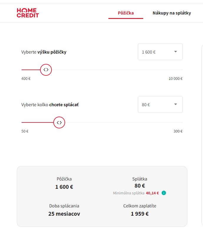Open the 1 600 € loan amount dropdown

coord(160,52)
